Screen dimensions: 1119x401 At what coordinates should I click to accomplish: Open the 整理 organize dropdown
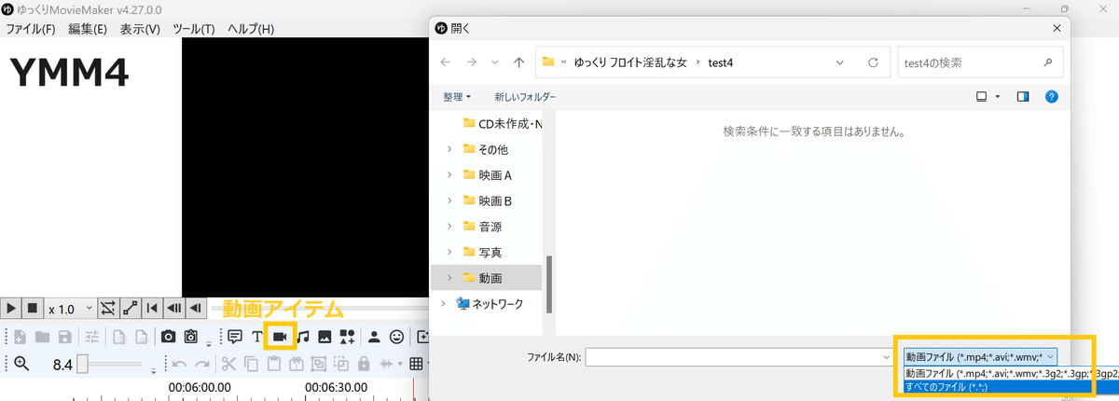click(457, 97)
